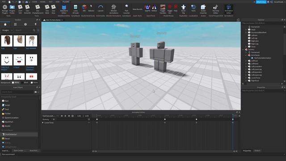The image size is (286, 161).
Task: Open Toolbox filter options icon
Action: tap(38, 30)
